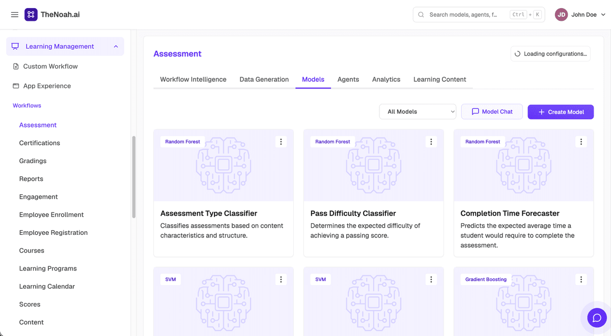Open the hamburger navigation menu
This screenshot has height=336, width=611.
coord(15,15)
